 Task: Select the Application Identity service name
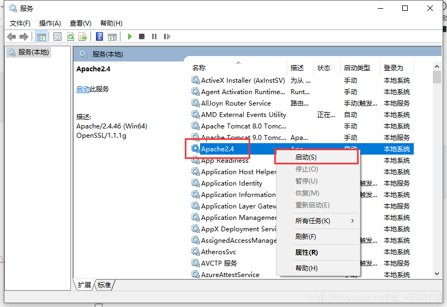click(232, 183)
